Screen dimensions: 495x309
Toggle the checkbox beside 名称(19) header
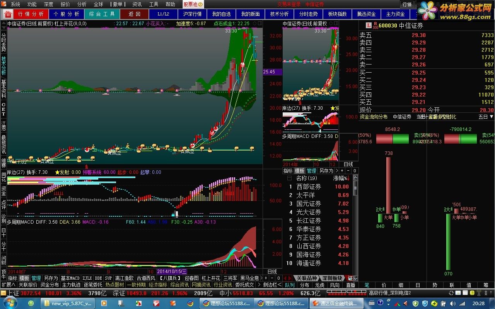coord(289,178)
